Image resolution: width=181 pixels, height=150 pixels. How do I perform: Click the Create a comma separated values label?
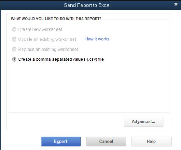pos(61,59)
